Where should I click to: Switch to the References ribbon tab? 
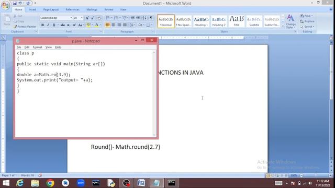click(72, 9)
